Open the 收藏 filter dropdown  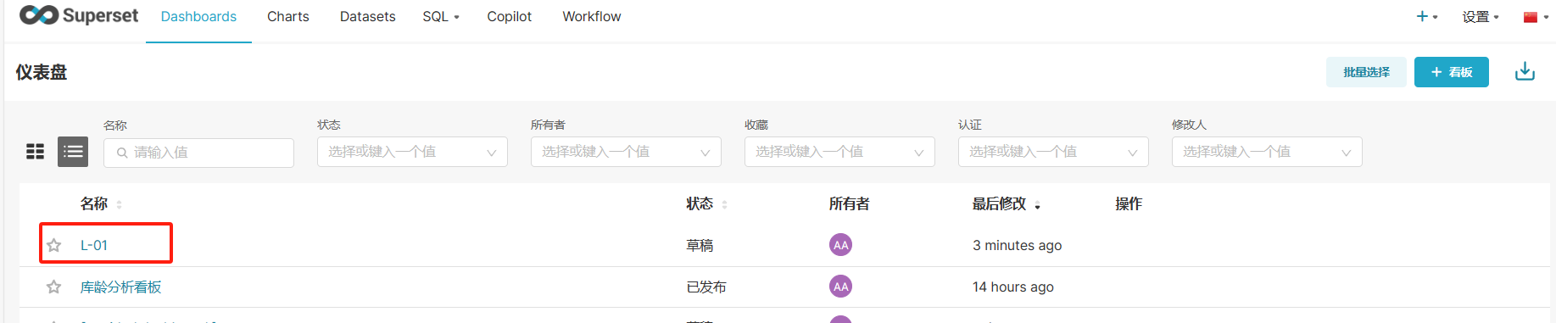839,152
